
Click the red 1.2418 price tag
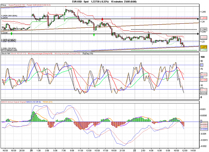[x=204, y=18]
